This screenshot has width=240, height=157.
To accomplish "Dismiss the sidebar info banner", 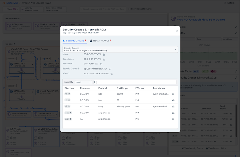I will tap(232, 87).
